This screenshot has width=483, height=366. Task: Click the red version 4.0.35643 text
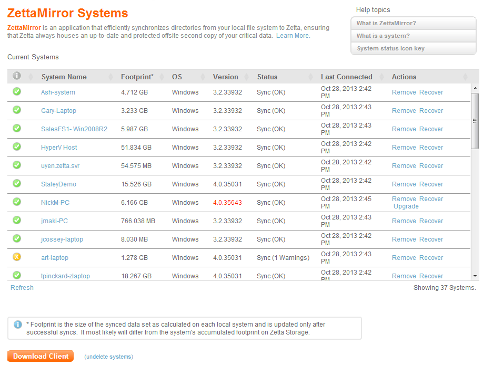click(227, 203)
